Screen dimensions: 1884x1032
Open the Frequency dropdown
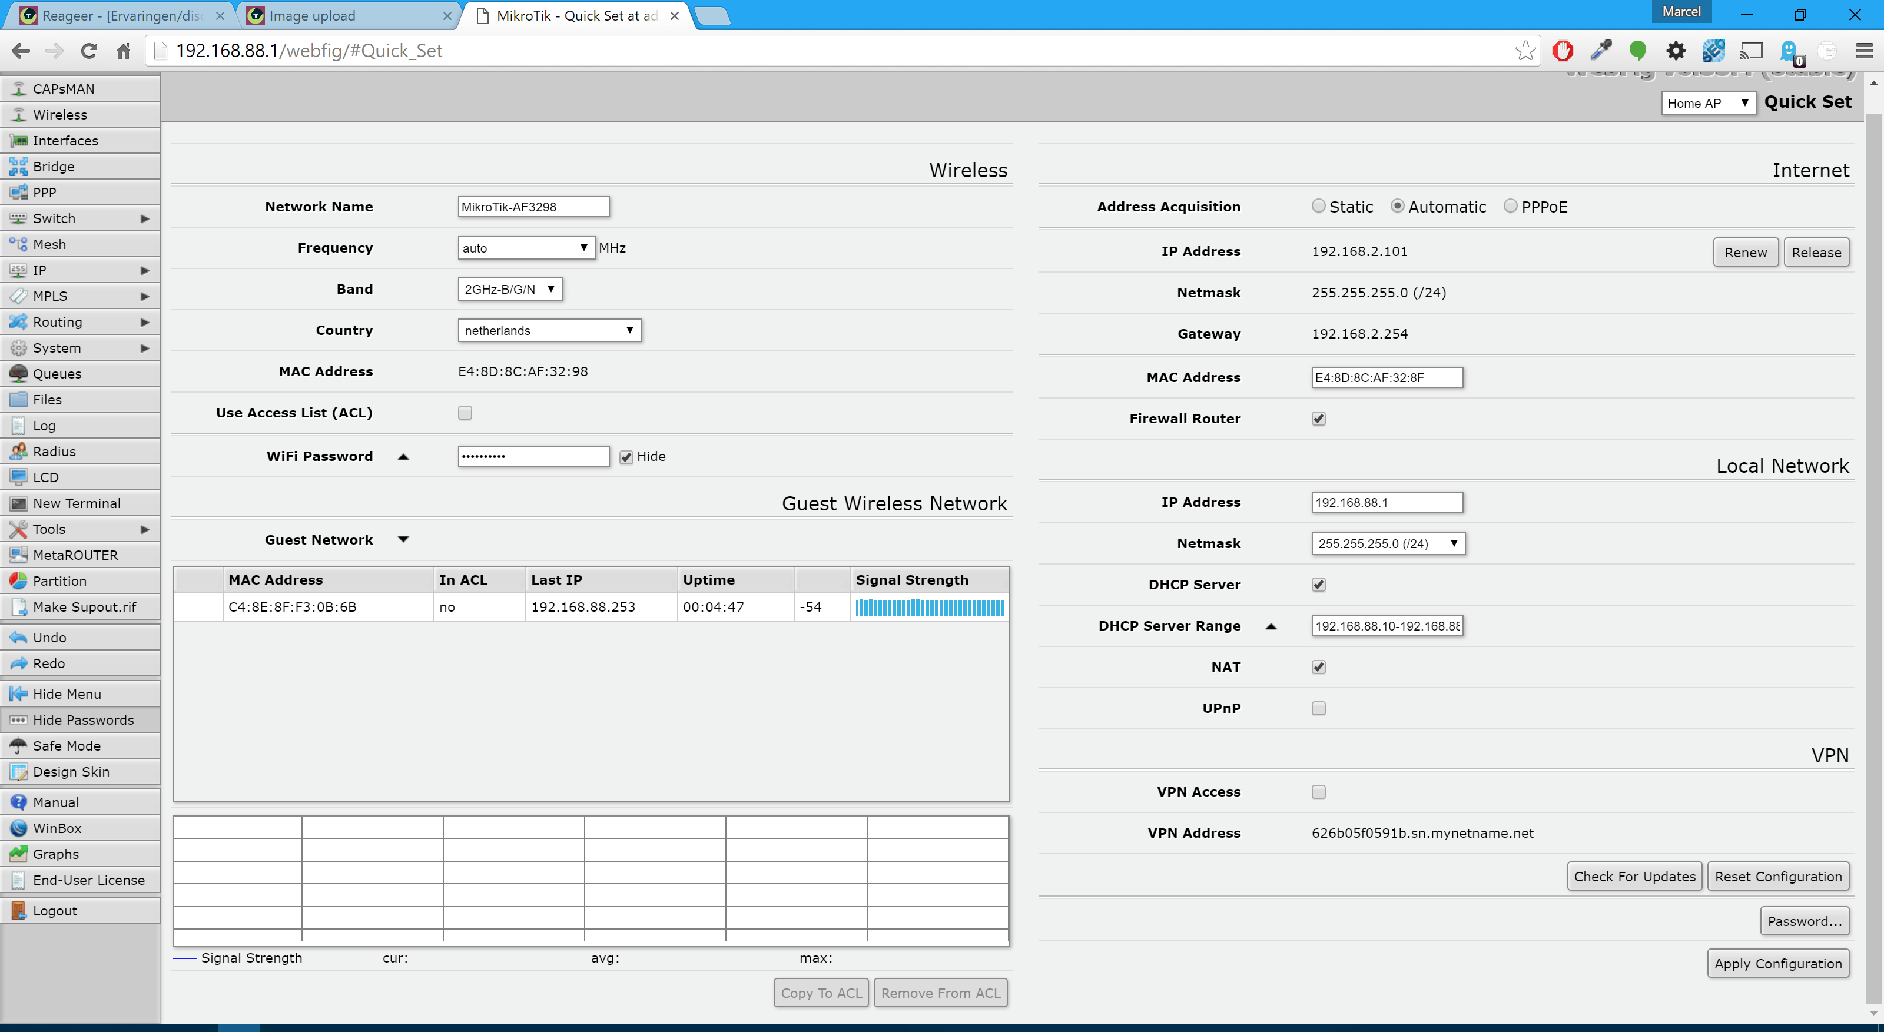(526, 248)
